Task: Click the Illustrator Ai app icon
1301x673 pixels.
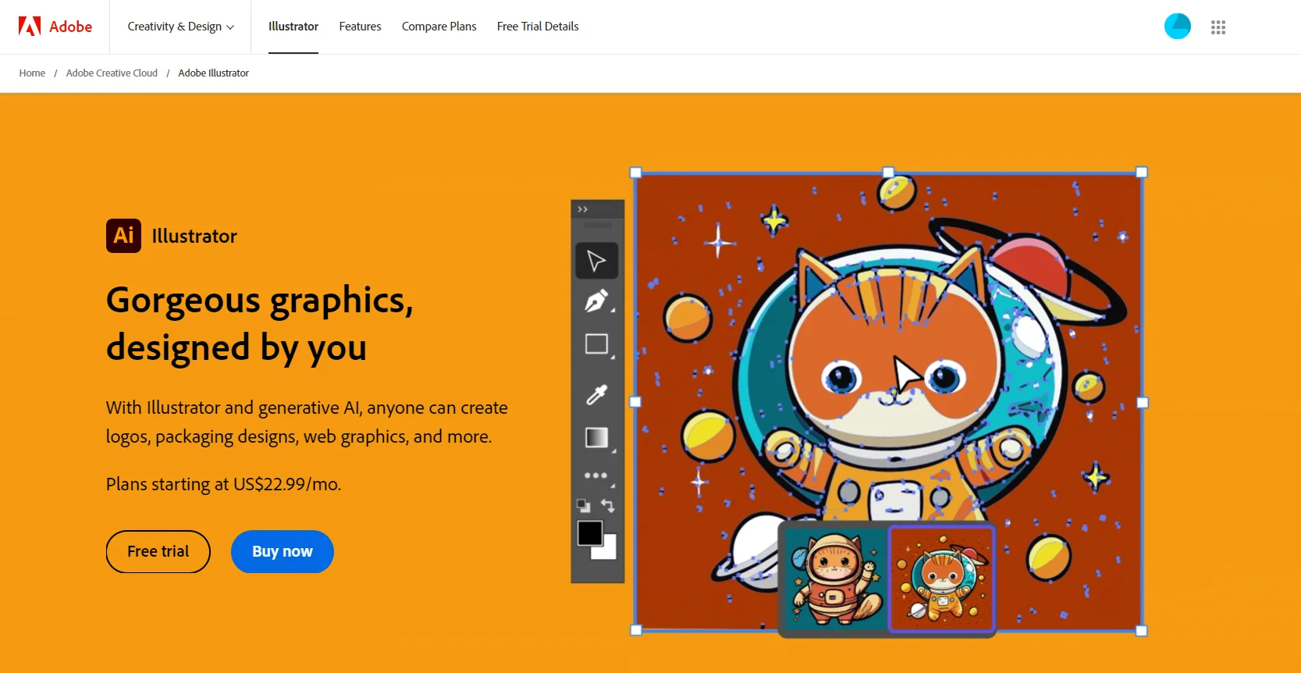Action: click(x=123, y=236)
